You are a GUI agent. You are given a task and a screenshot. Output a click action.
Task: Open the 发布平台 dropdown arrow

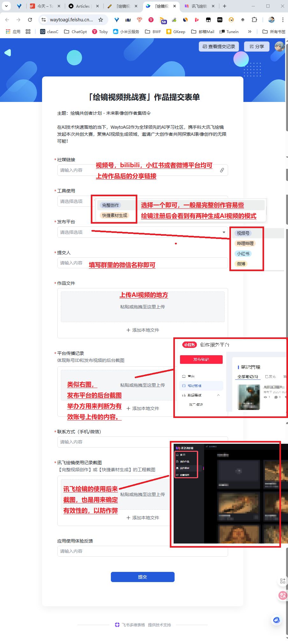coord(224,232)
